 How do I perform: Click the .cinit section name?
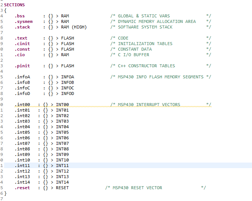22,44
